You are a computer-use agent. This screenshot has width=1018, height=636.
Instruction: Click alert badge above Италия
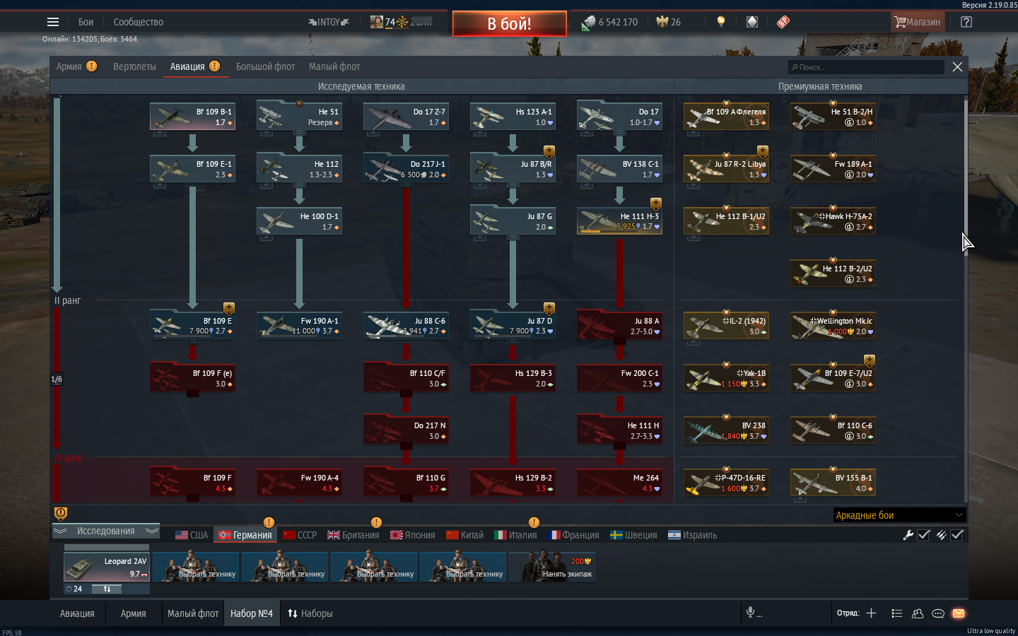[534, 522]
